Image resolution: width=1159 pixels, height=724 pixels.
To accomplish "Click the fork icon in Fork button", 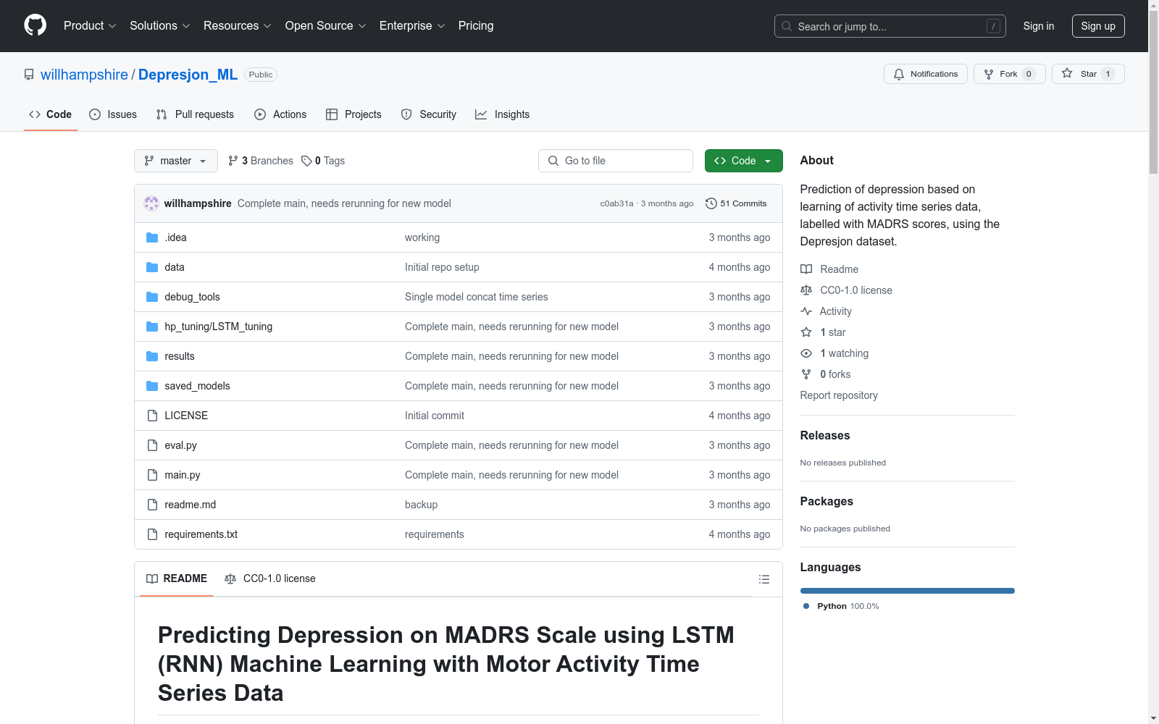I will pyautogui.click(x=989, y=74).
